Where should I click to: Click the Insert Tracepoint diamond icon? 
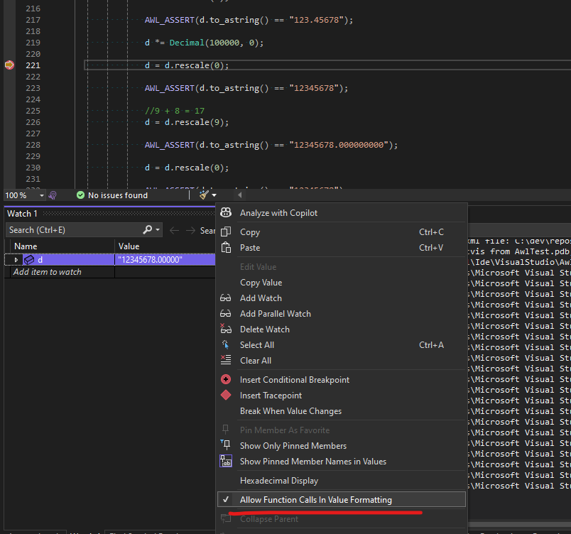[226, 396]
